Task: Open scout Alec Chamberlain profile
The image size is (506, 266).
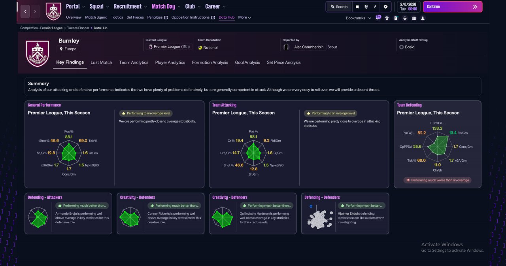Action: tap(310, 47)
